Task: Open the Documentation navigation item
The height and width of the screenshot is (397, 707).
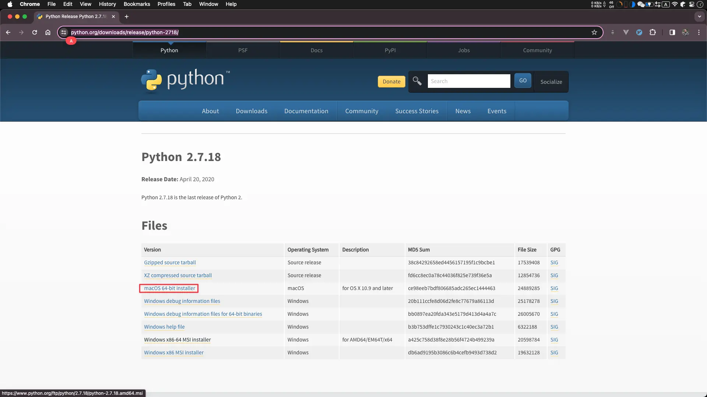Action: (306, 111)
